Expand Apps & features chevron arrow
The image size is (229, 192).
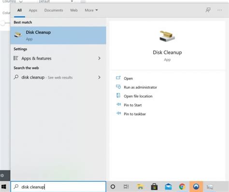coord(99,58)
